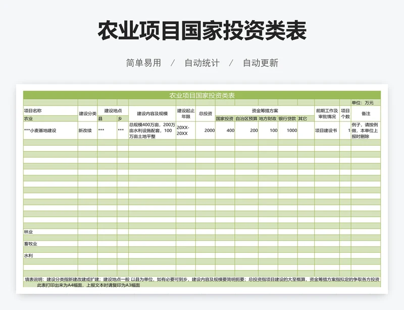Select the 项目个数 header cell
The image size is (404, 310).
[x=345, y=114]
